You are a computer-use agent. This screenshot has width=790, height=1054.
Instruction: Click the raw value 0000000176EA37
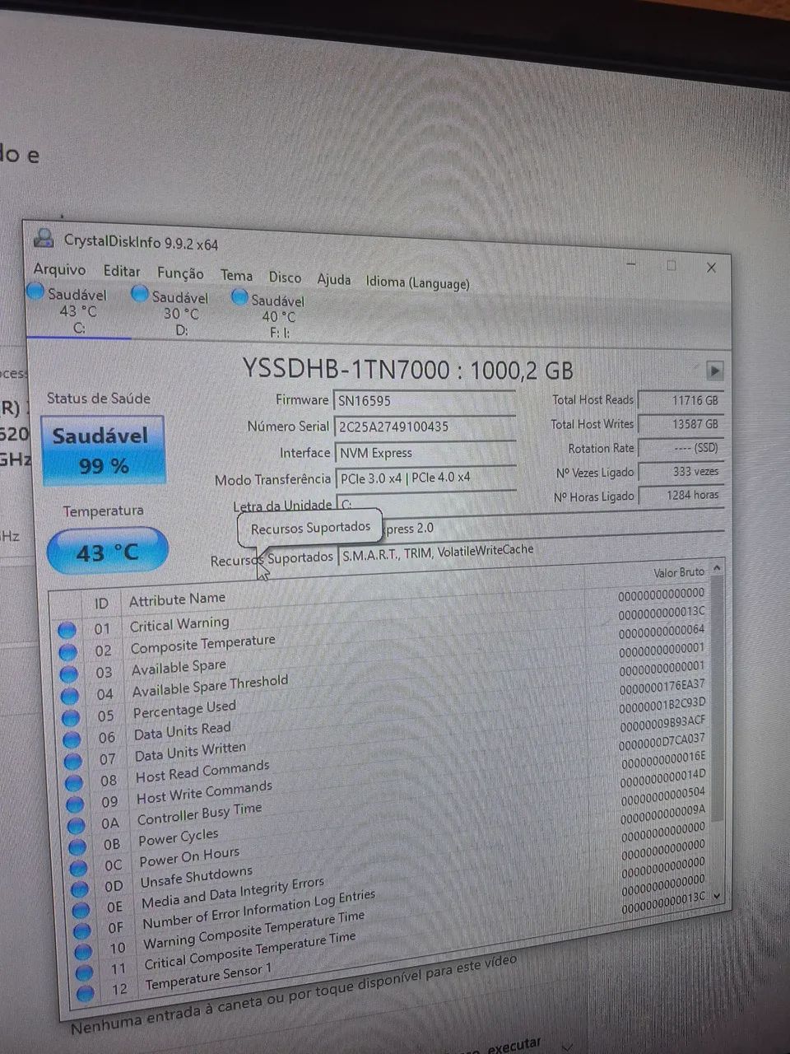(662, 686)
